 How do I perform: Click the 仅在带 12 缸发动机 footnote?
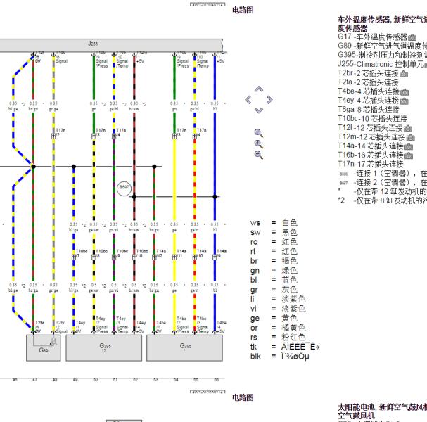[x=383, y=191]
